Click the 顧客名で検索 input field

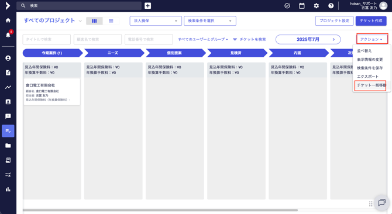(x=98, y=39)
